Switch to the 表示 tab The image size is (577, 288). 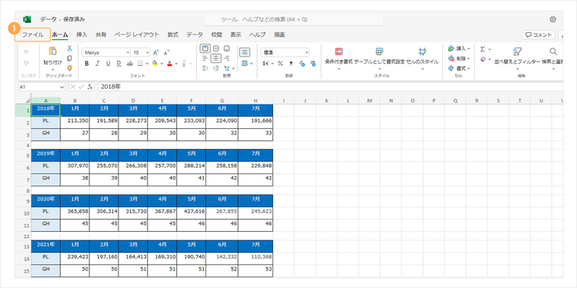point(236,35)
